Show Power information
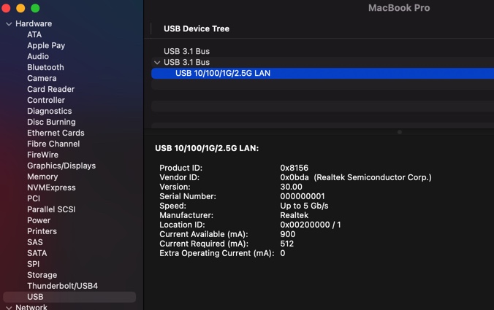The width and height of the screenshot is (494, 310). pos(39,220)
